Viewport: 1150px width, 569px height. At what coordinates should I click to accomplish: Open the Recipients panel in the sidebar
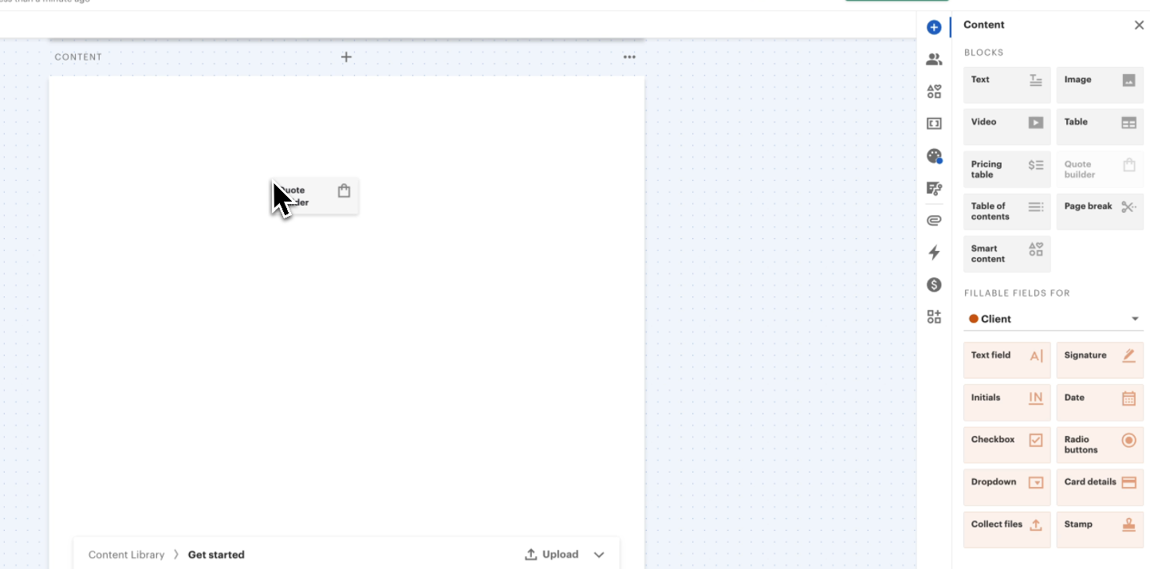pos(934,58)
